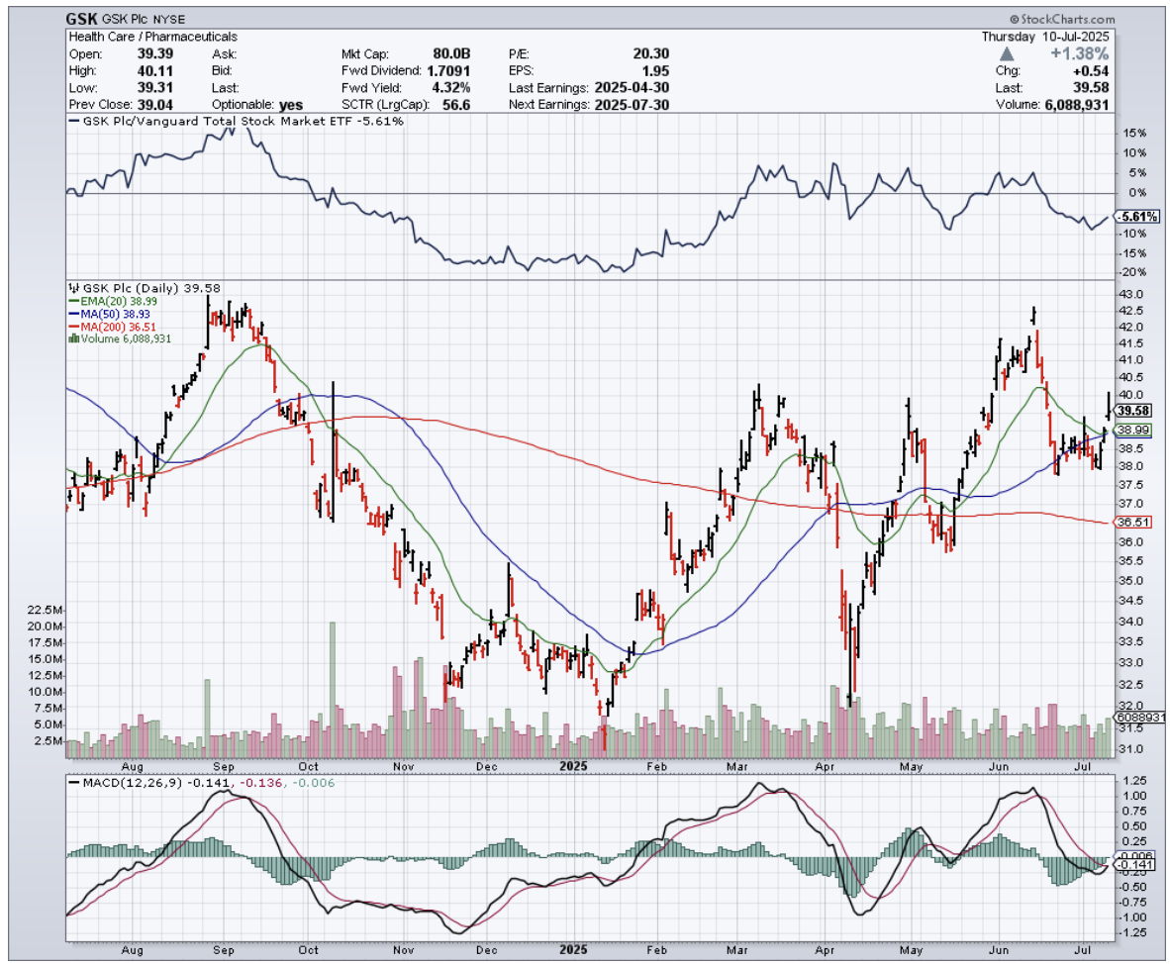Click the green EMA(20) legend line marker
This screenshot has height=964, width=1170.
tap(72, 301)
